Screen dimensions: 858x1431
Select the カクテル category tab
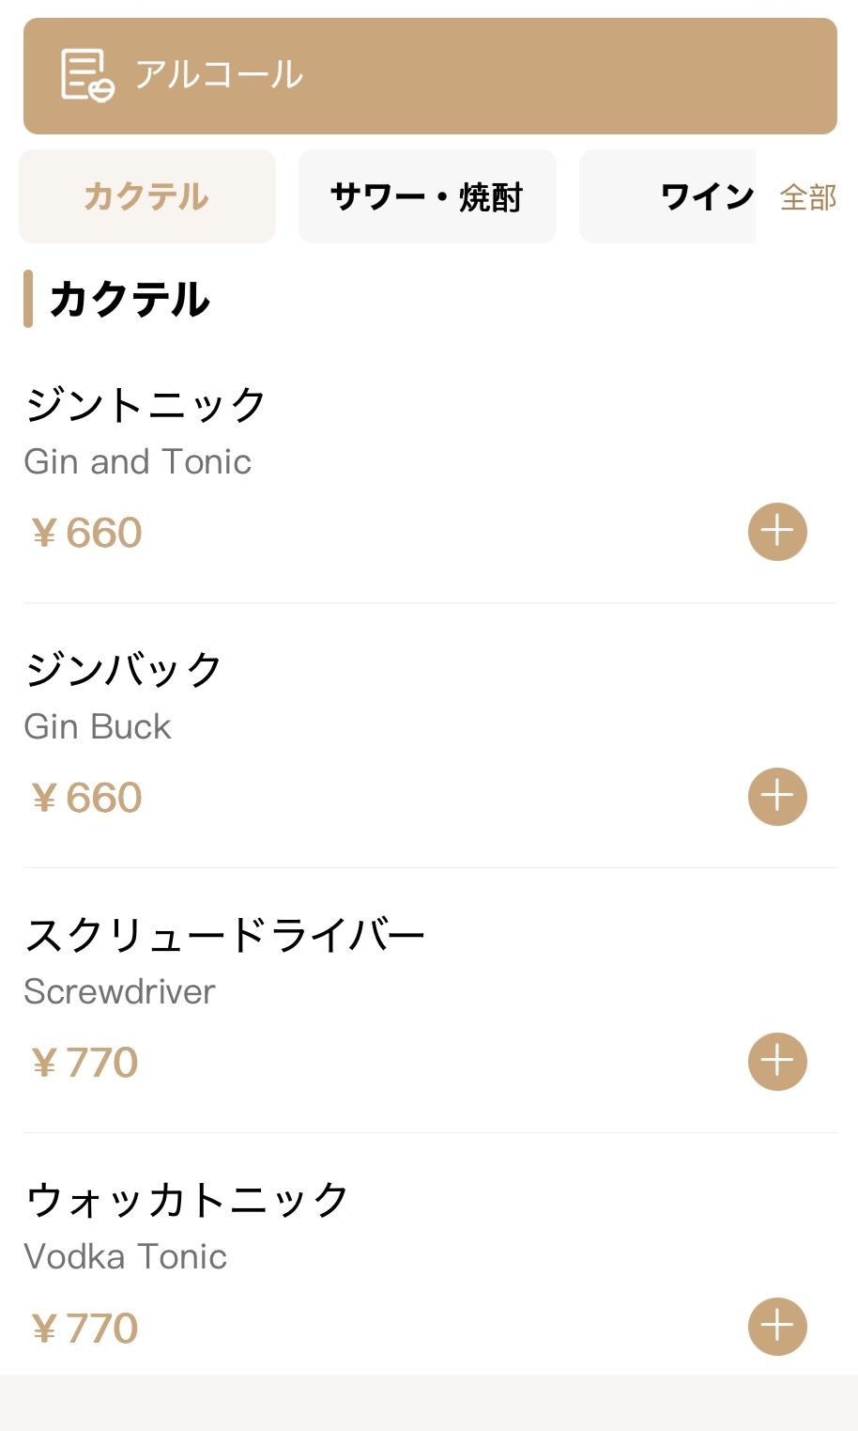point(147,196)
